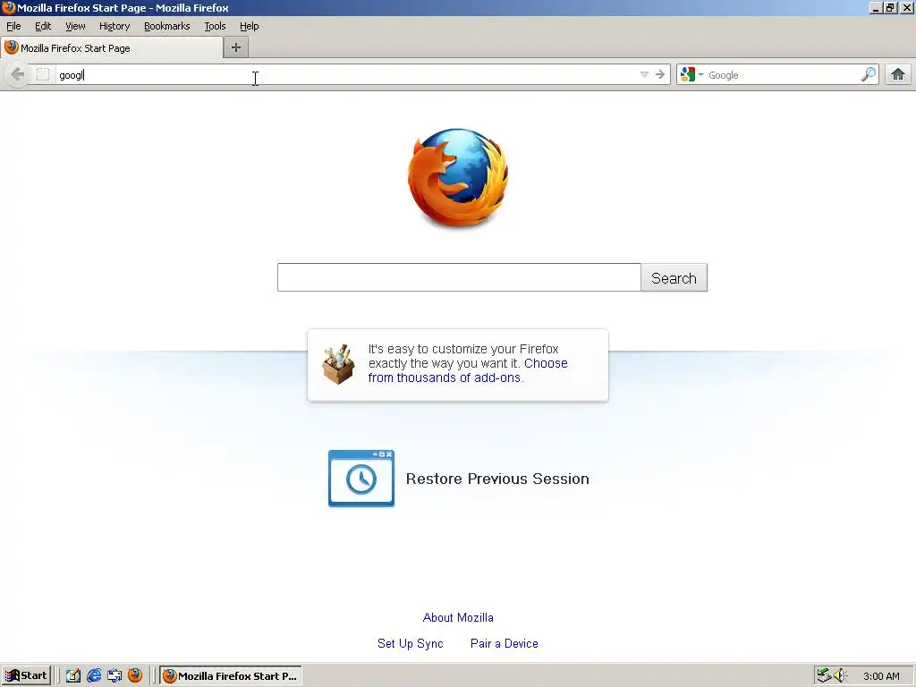
Task: Click the add-ons box icon
Action: (338, 364)
